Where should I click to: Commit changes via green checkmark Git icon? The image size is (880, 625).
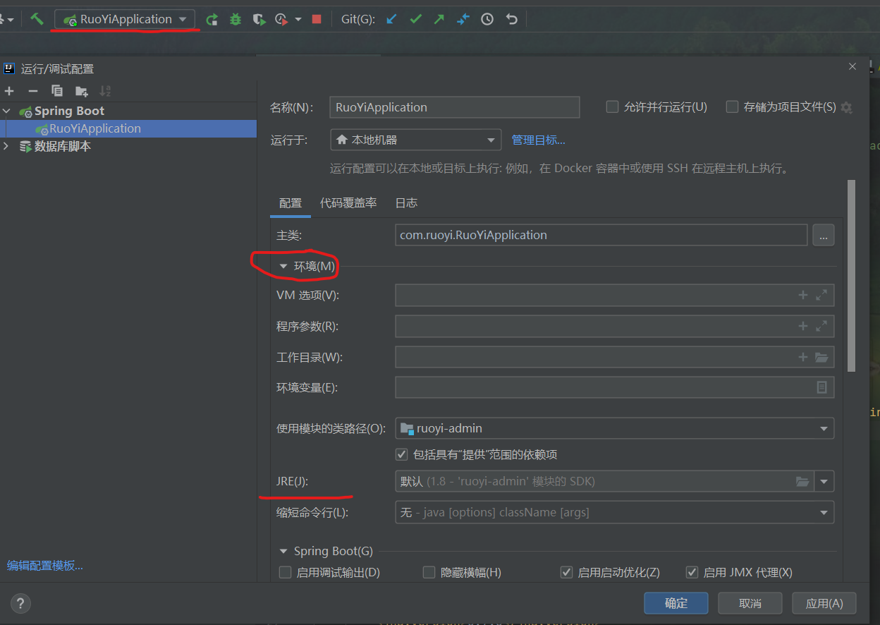click(x=415, y=19)
